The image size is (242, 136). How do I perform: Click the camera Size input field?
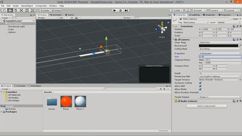tap(220, 57)
